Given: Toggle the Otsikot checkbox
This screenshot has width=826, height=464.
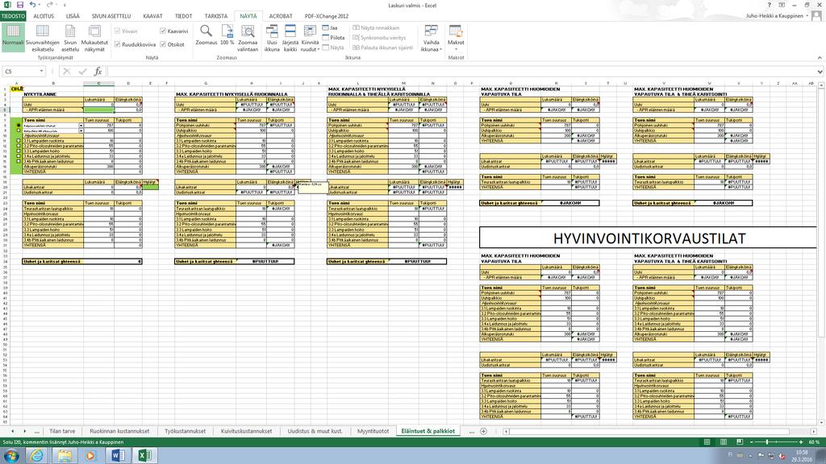Looking at the screenshot, I should click(x=163, y=45).
